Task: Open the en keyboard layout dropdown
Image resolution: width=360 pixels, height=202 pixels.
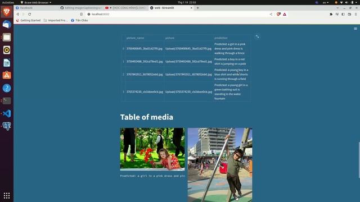Action: coord(326,2)
